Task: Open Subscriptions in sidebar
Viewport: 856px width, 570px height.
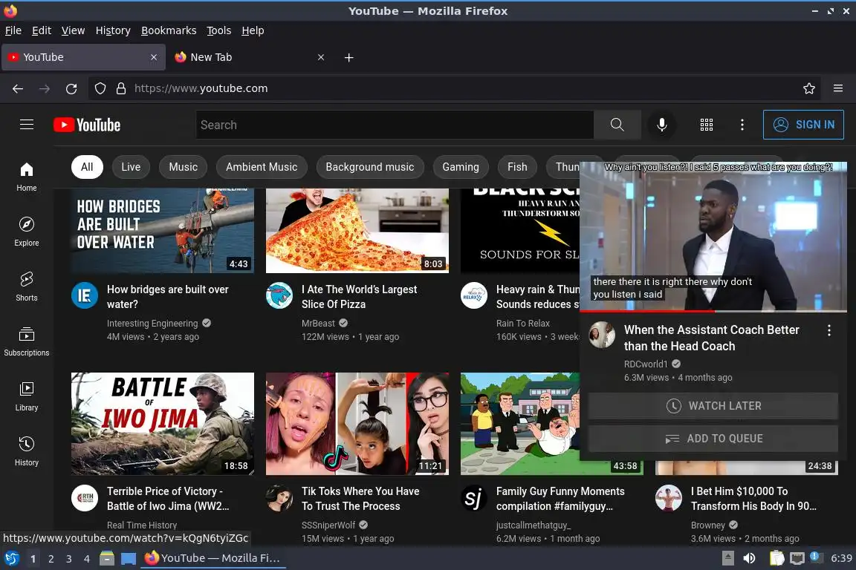Action: pyautogui.click(x=27, y=342)
